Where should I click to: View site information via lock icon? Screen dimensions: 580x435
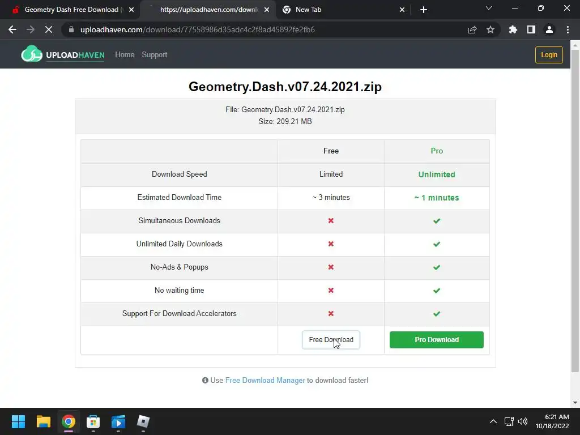click(x=72, y=29)
